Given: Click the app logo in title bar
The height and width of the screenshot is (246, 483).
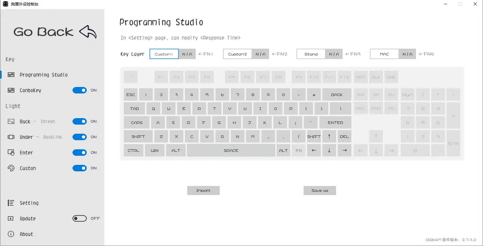Looking at the screenshot, I should point(6,4).
